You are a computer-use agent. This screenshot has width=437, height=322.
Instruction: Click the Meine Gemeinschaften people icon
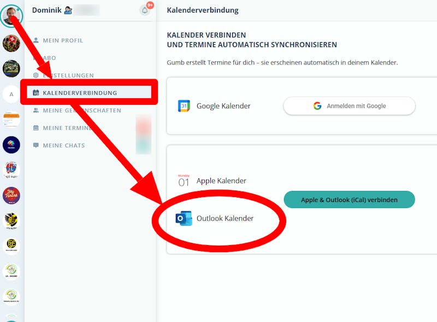point(36,110)
